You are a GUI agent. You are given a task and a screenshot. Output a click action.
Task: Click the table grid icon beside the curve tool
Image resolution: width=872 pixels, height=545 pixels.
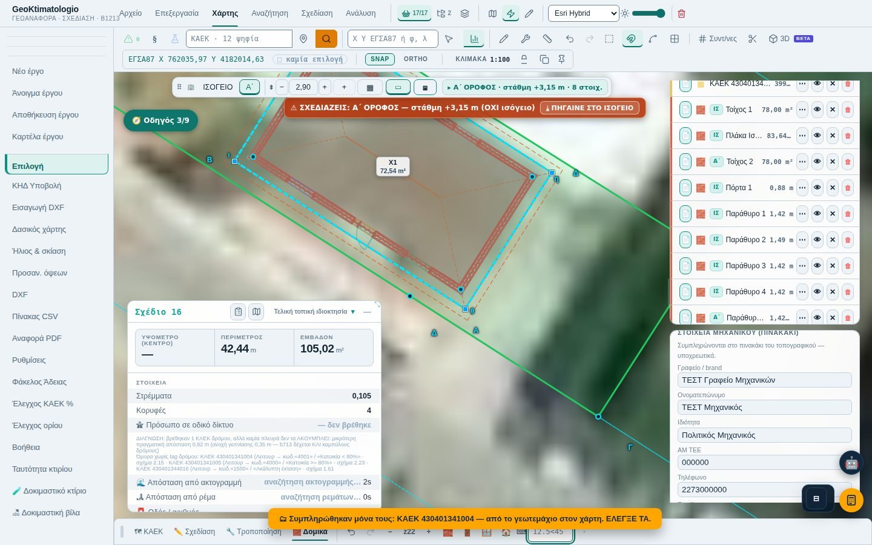point(674,39)
